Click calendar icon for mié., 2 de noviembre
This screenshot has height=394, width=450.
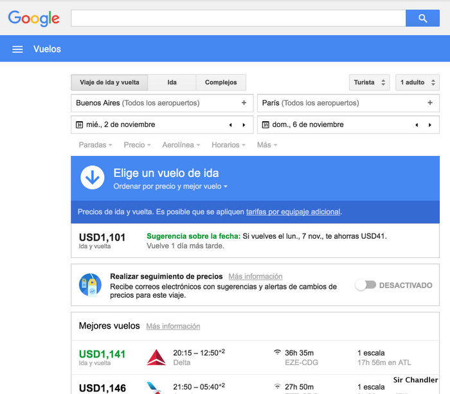click(x=79, y=124)
